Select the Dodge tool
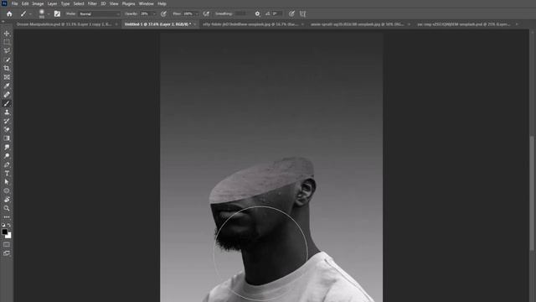This screenshot has height=302, width=536. (x=7, y=156)
